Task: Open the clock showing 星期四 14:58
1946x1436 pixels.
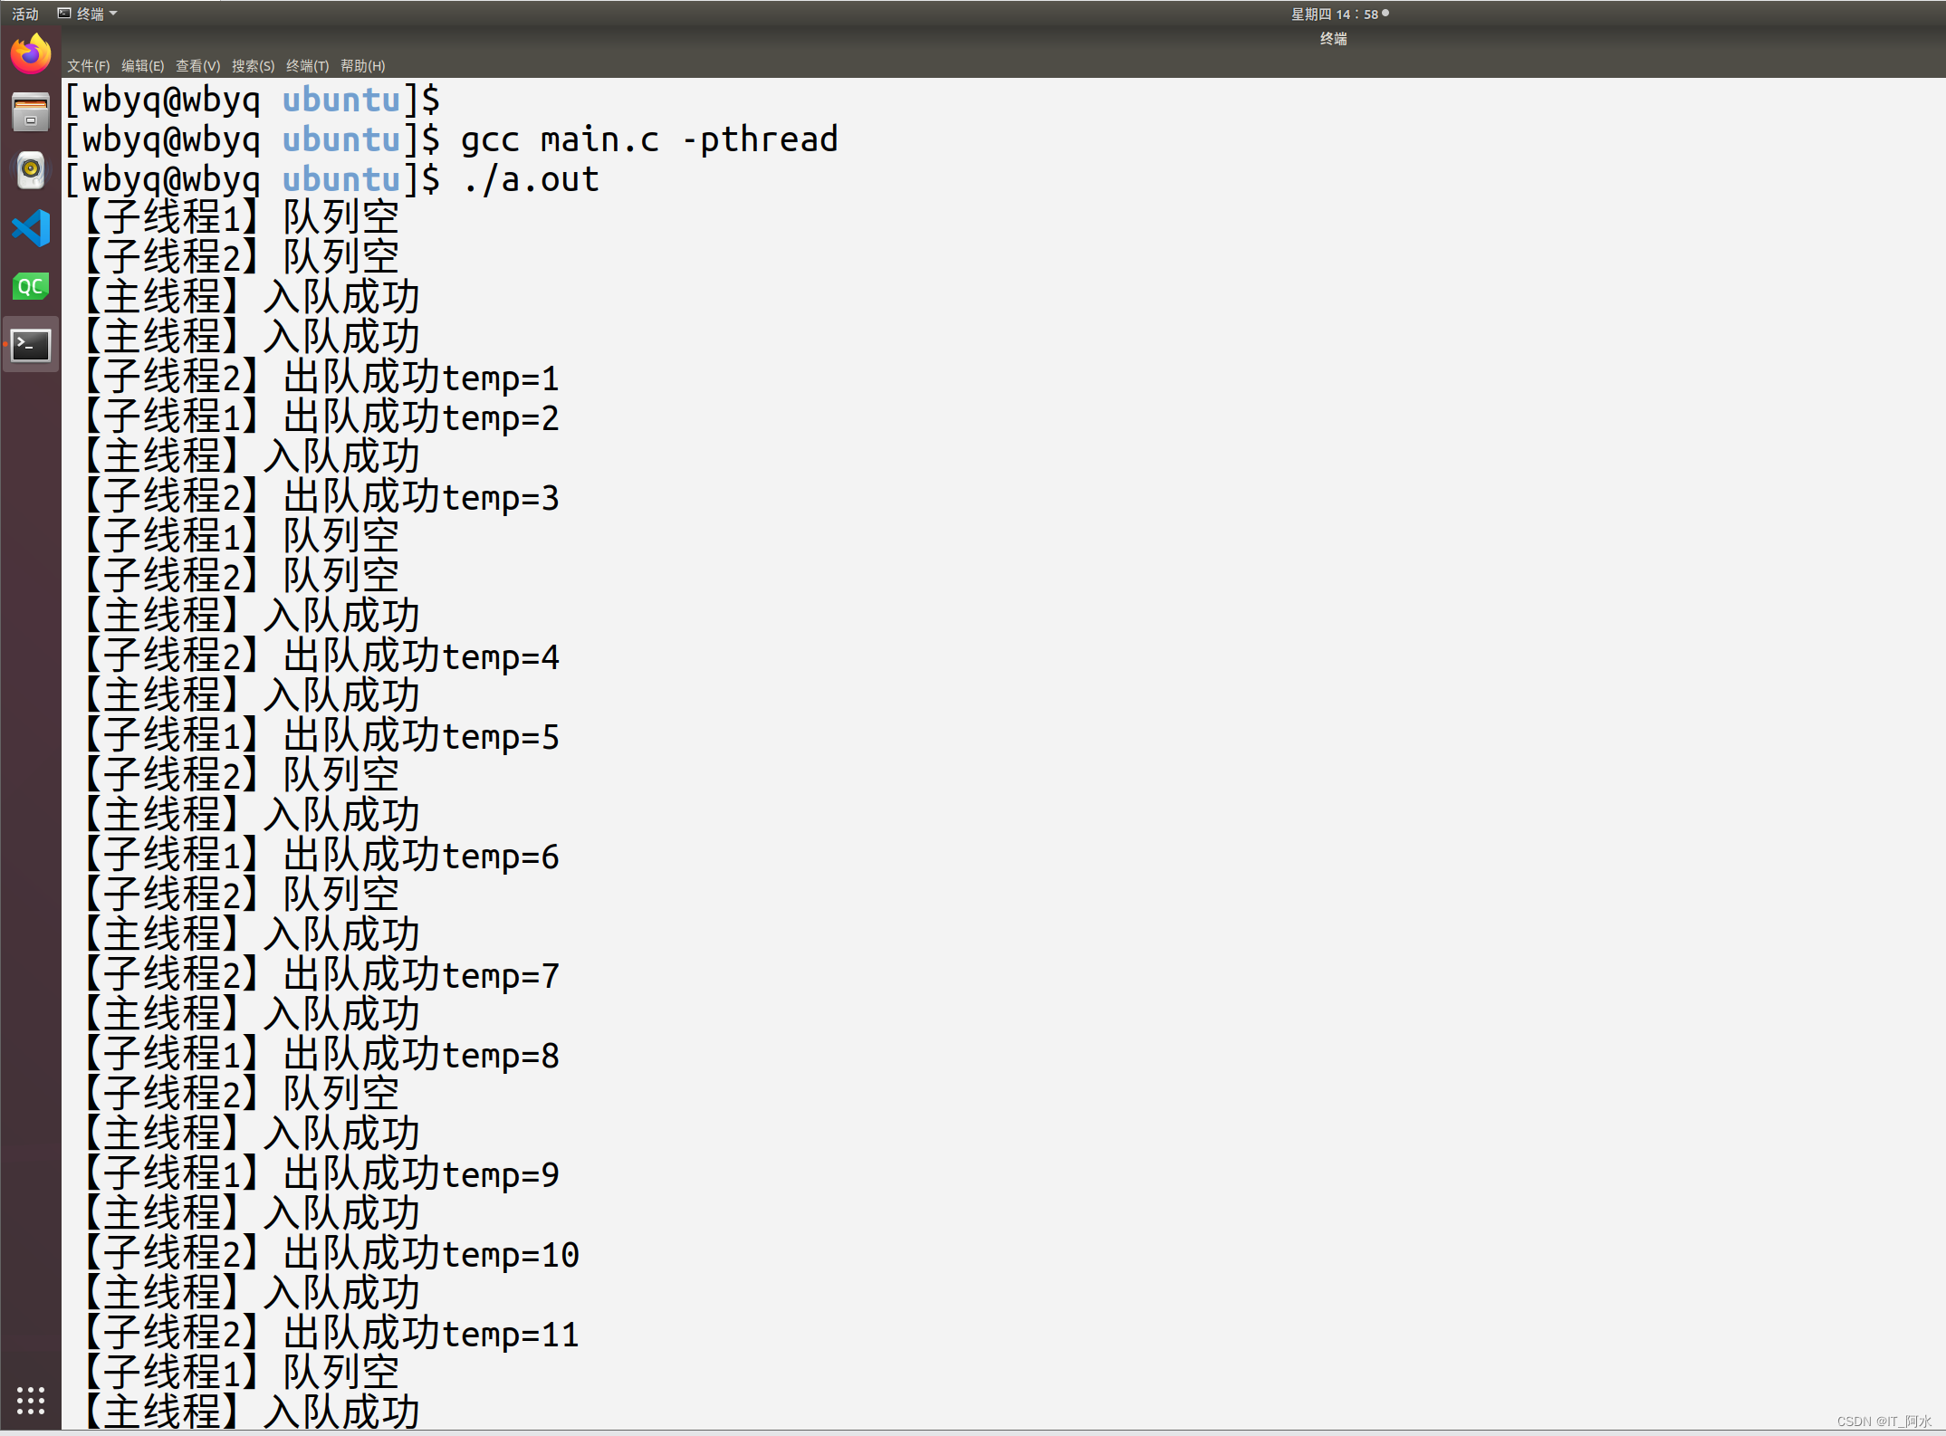Action: pos(1339,14)
